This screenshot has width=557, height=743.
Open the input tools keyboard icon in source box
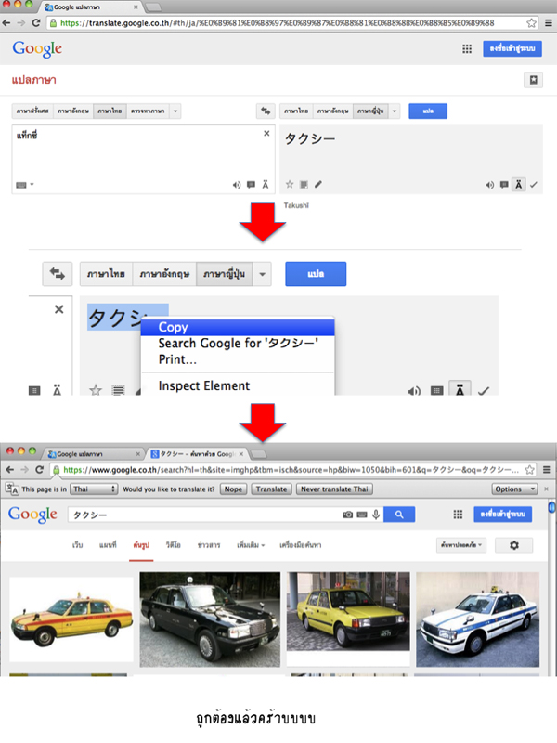21,185
